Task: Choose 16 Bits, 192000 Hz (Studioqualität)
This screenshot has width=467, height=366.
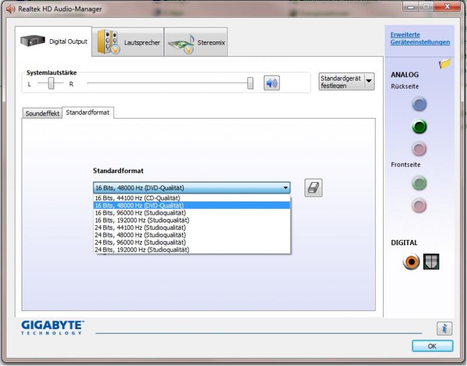Action: pos(192,221)
